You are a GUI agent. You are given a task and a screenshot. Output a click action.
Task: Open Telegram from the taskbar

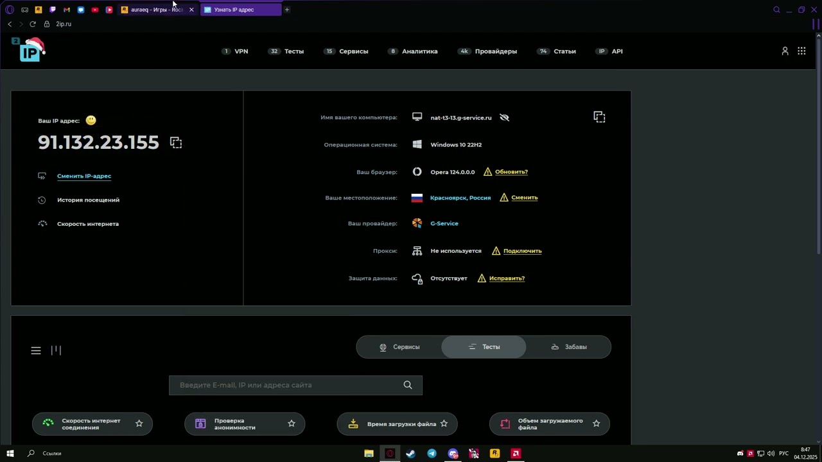432,454
